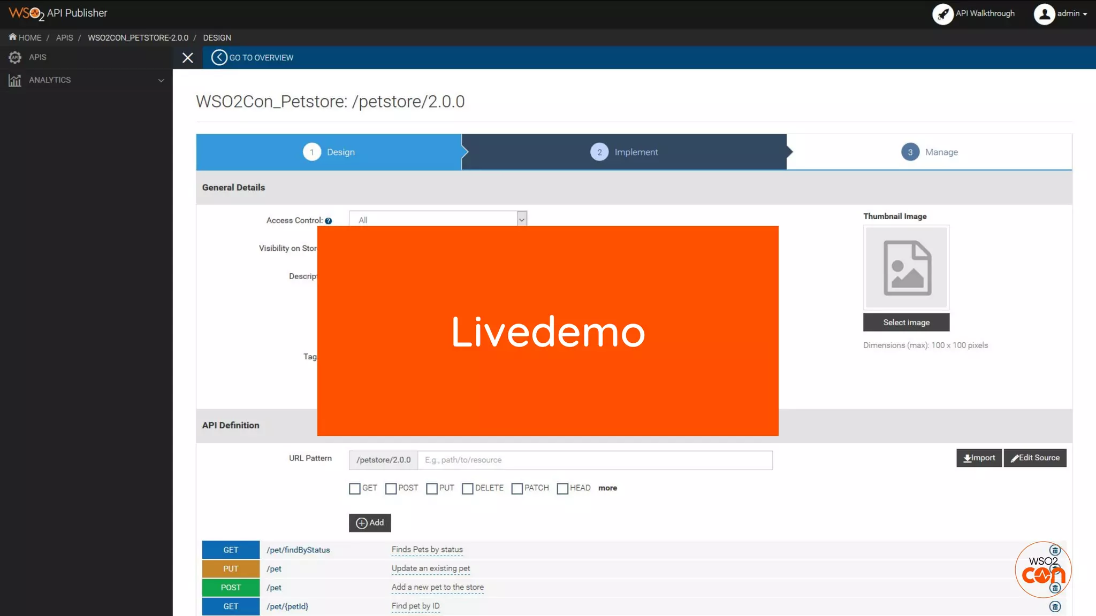Focus the URL Pattern resource input field
Image resolution: width=1096 pixels, height=616 pixels.
(x=595, y=460)
